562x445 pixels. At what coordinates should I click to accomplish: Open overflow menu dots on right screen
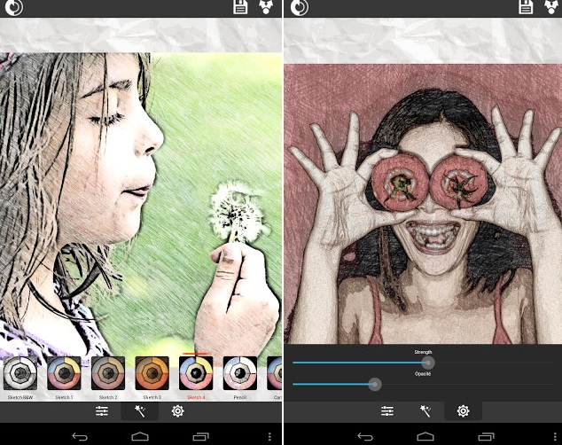tap(555, 436)
